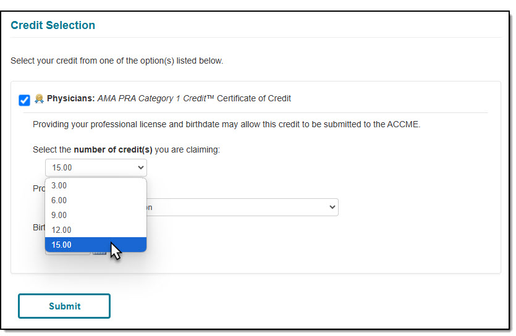The width and height of the screenshot is (516, 336).
Task: Submit the credit selection form
Action: coord(64,306)
